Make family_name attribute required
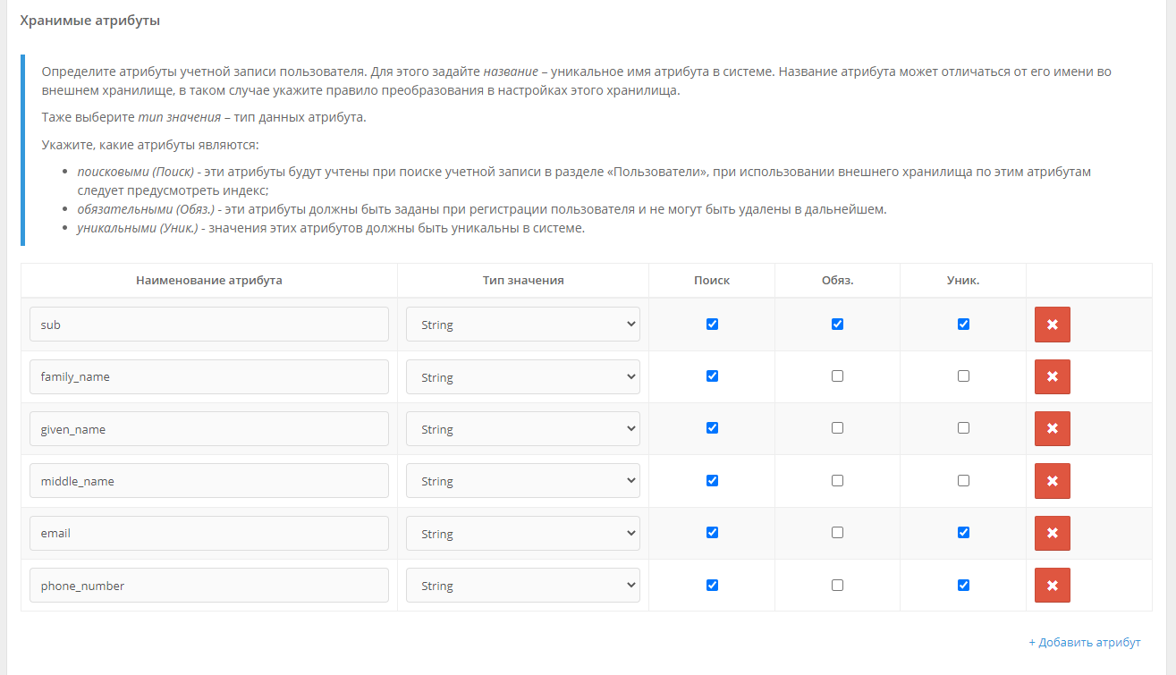 click(x=837, y=376)
